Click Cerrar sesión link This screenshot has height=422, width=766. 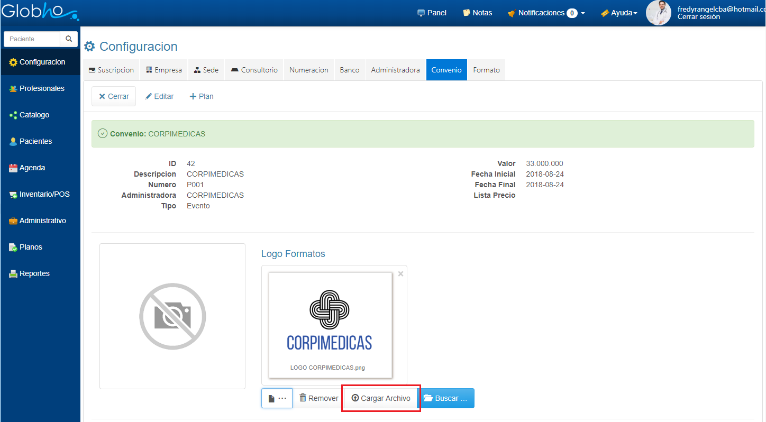click(698, 17)
